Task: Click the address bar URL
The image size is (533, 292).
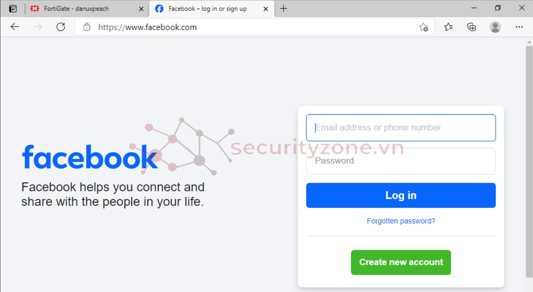Action: pyautogui.click(x=147, y=27)
